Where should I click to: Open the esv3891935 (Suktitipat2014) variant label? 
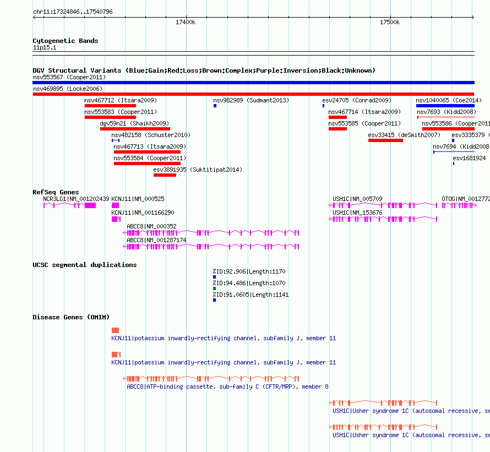coord(198,170)
